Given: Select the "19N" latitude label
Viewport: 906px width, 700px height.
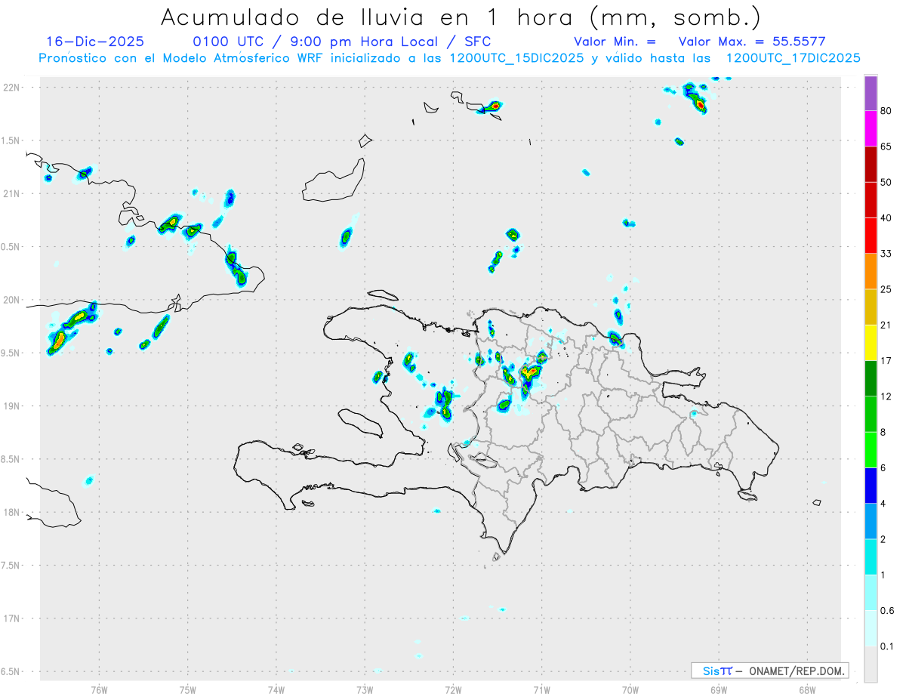Looking at the screenshot, I should pos(13,406).
